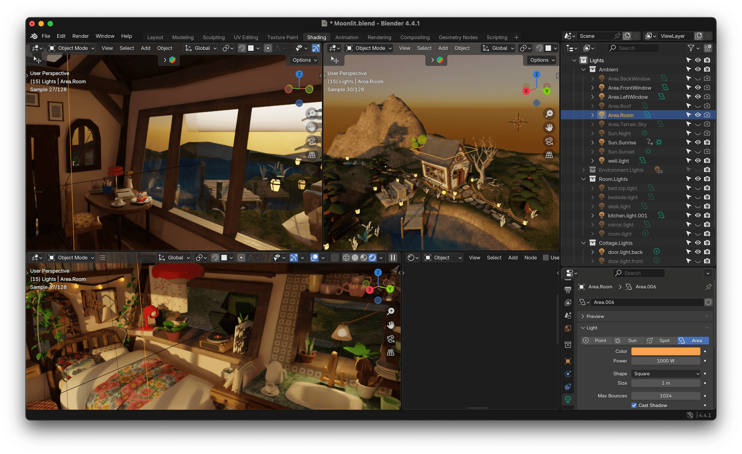Open the Render menu
The width and height of the screenshot is (742, 454).
(x=80, y=36)
